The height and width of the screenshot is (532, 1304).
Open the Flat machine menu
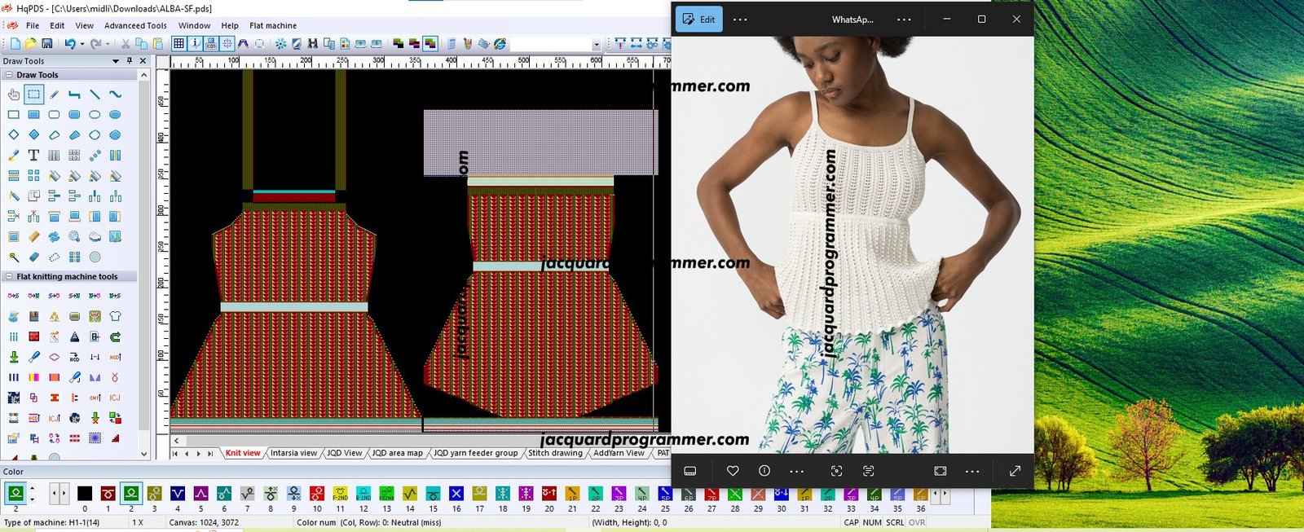click(x=273, y=25)
